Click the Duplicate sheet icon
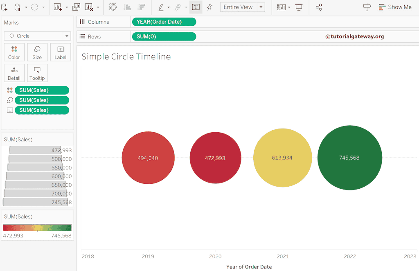Viewport: 419px width, 271px height. 76,7
